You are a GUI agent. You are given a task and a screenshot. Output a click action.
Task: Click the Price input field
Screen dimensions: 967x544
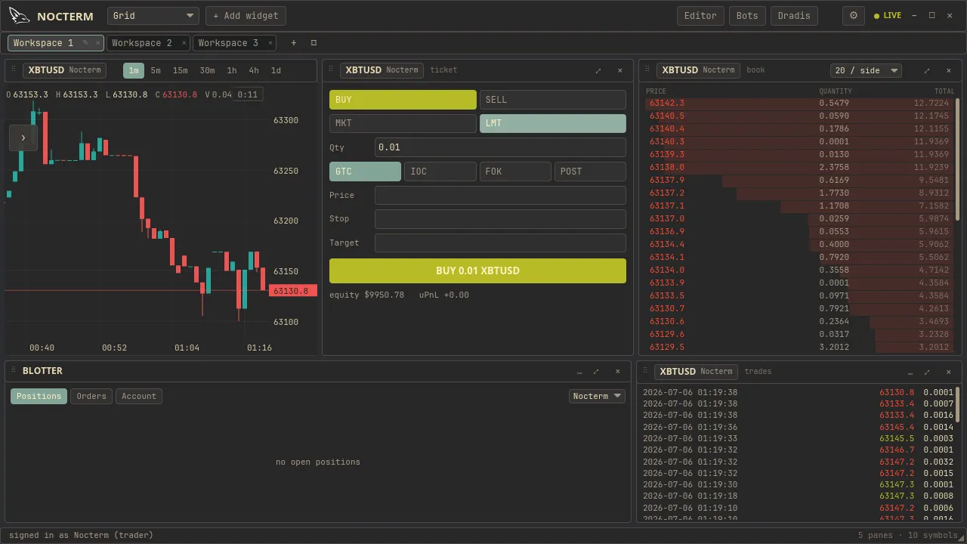pos(500,195)
